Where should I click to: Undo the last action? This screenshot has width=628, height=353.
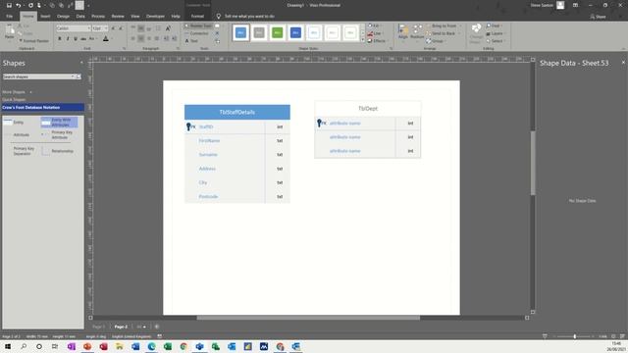(x=18, y=5)
